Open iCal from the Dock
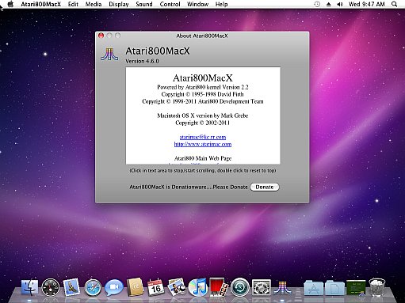Viewport: 405px width, 303px height. coord(155,287)
